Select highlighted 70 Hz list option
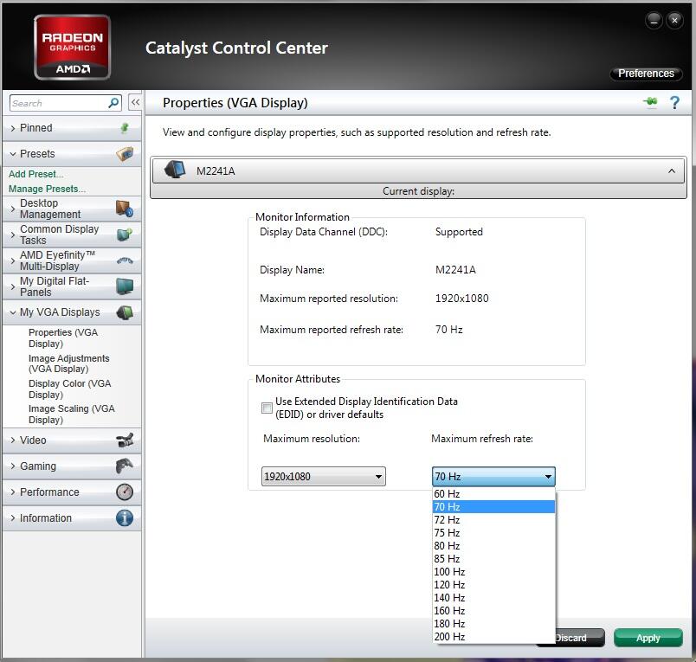Viewport: 696px width, 662px height. 493,507
